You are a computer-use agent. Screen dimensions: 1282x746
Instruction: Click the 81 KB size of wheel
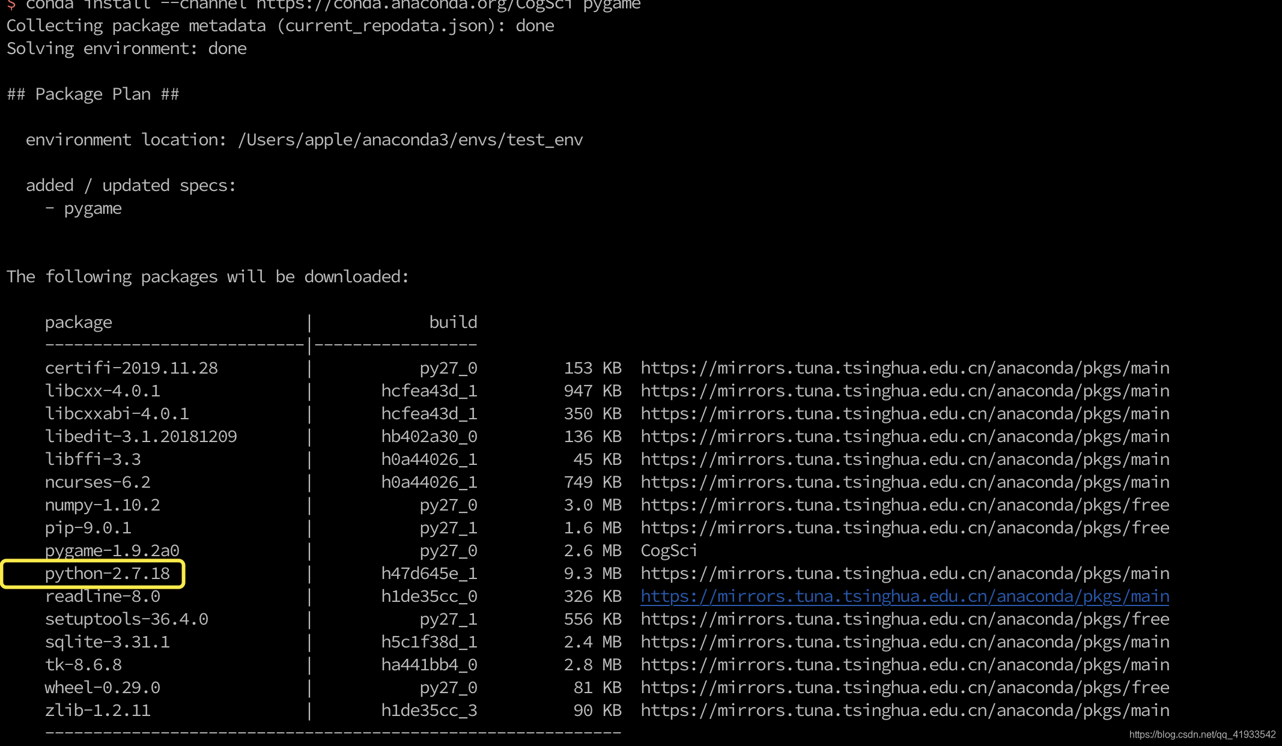pyautogui.click(x=598, y=688)
